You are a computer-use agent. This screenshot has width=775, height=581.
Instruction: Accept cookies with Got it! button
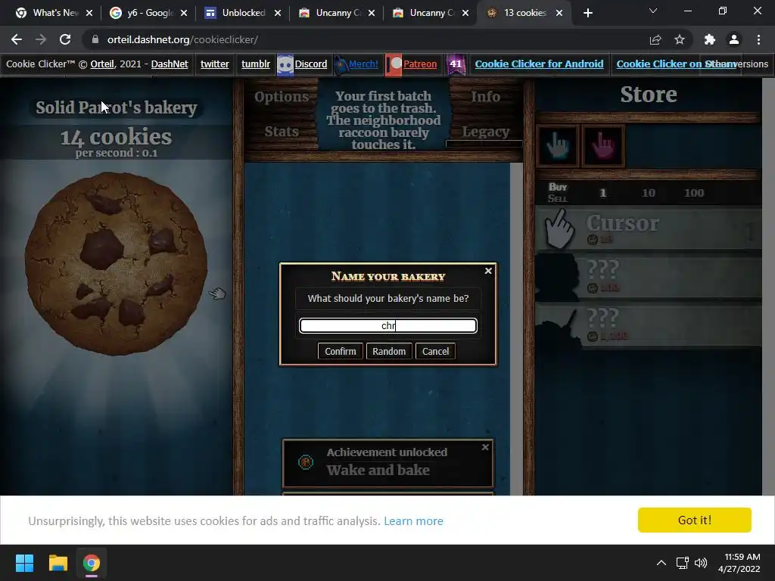pos(695,520)
